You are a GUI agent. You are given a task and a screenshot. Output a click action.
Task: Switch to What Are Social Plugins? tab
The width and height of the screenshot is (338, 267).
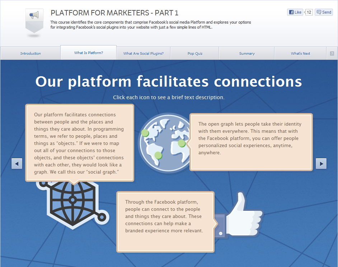[x=144, y=53]
